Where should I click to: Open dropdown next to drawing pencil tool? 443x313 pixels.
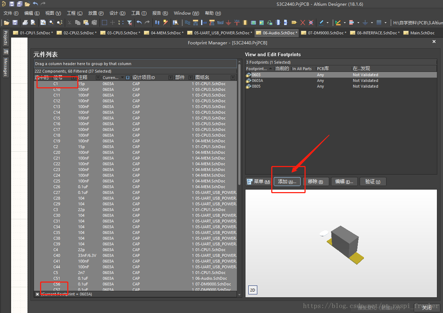click(x=328, y=23)
